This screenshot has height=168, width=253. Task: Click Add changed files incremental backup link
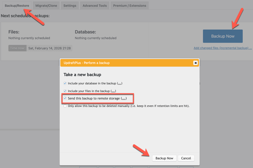[x=222, y=48]
